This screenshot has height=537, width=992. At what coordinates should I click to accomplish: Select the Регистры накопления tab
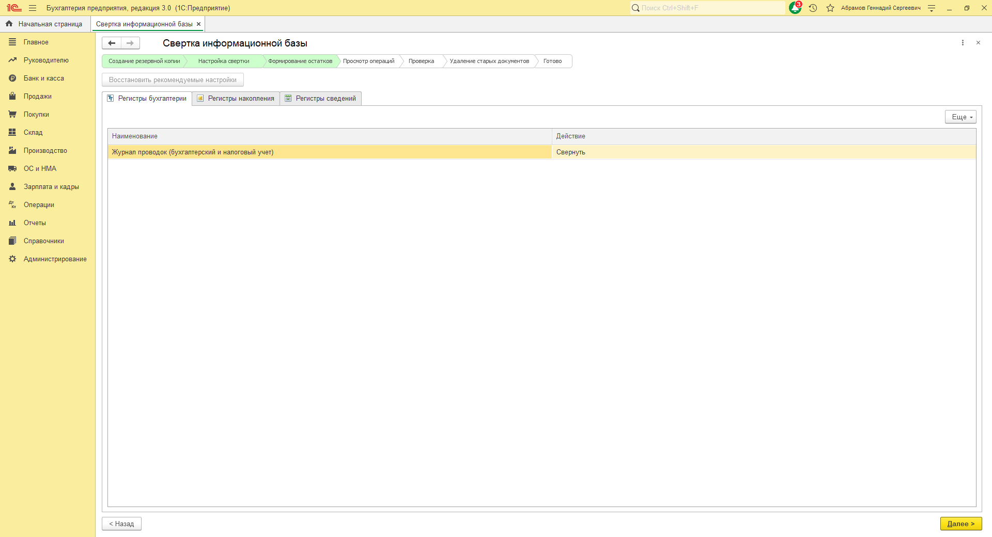pos(236,99)
